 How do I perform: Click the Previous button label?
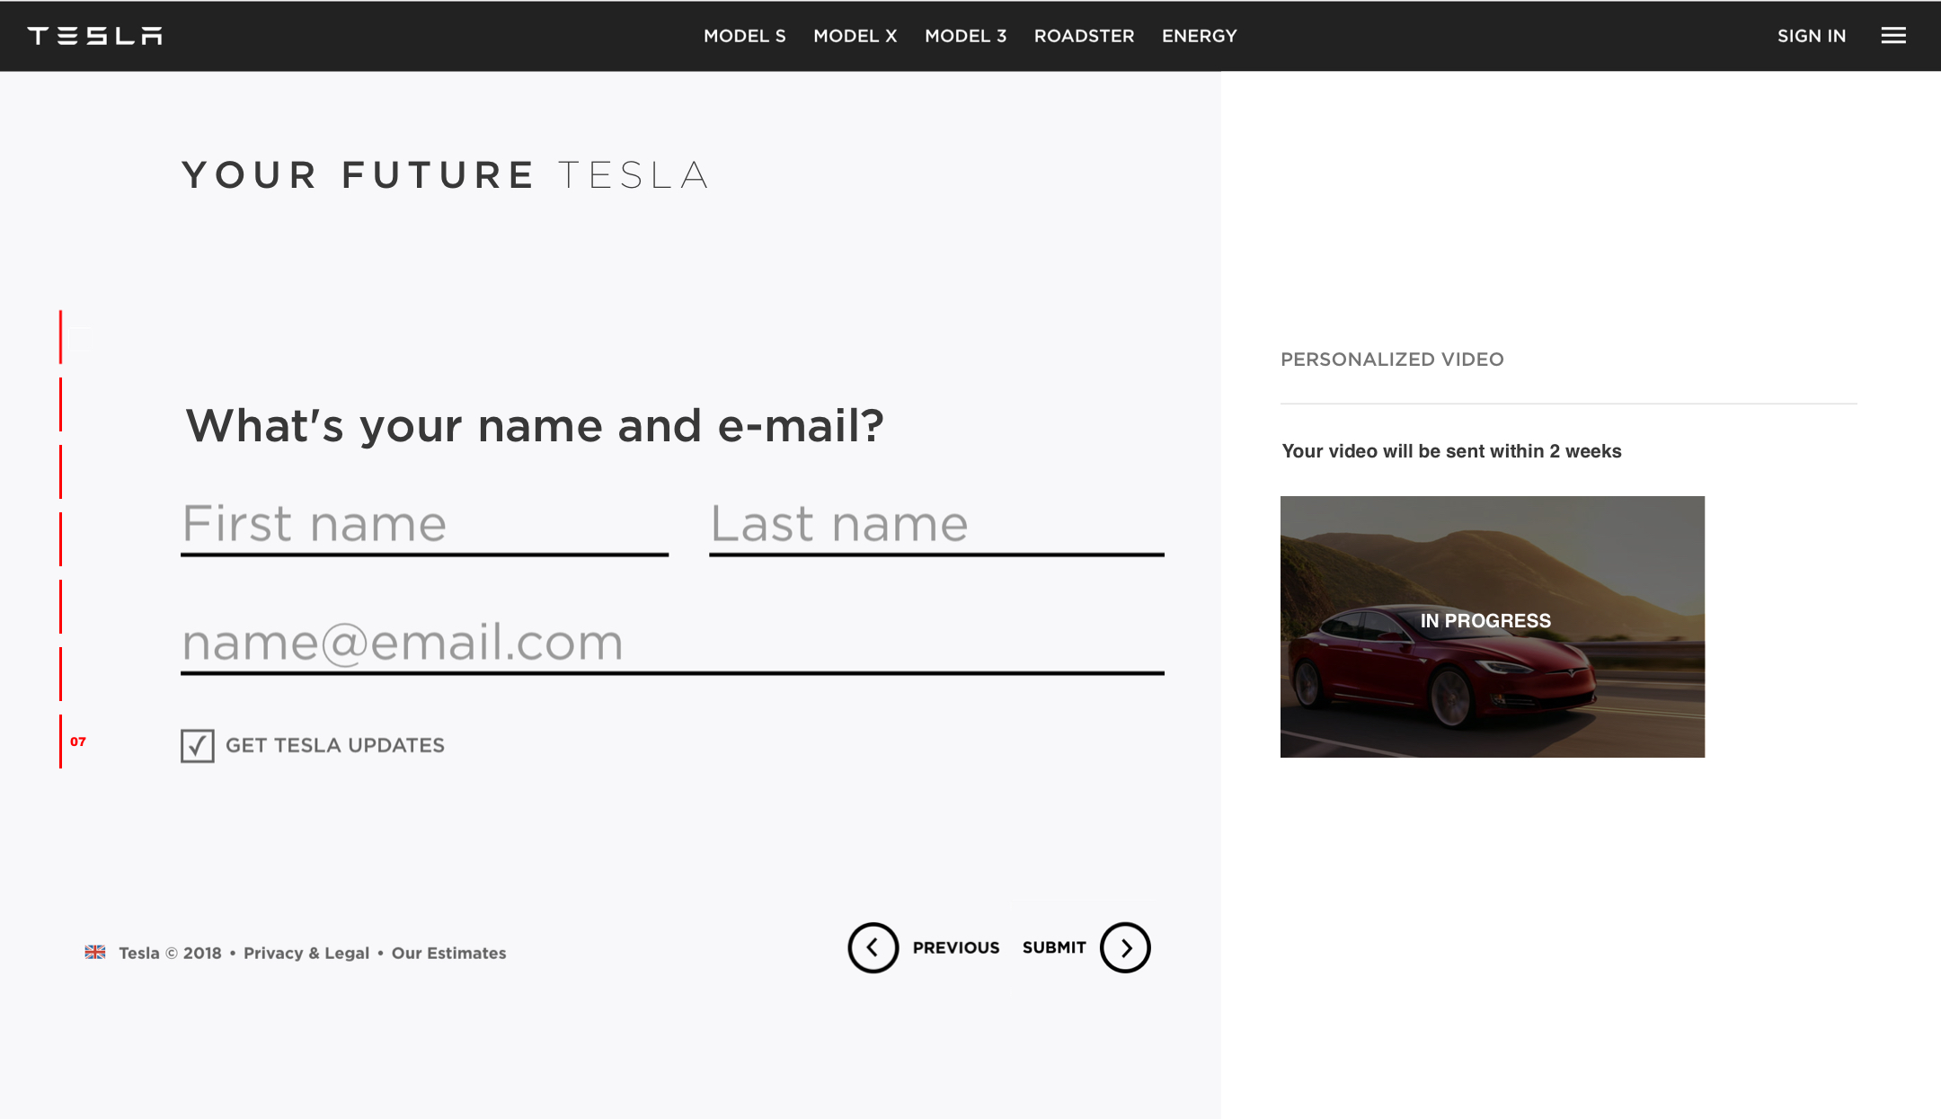[955, 947]
